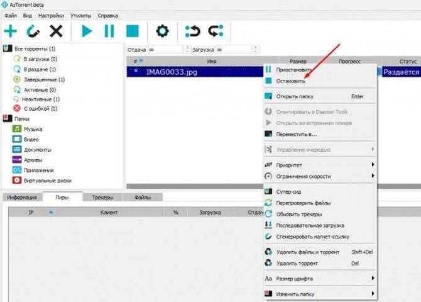Click the Загрузка speed limit field
Screen dimensions: 421x302
point(234,50)
